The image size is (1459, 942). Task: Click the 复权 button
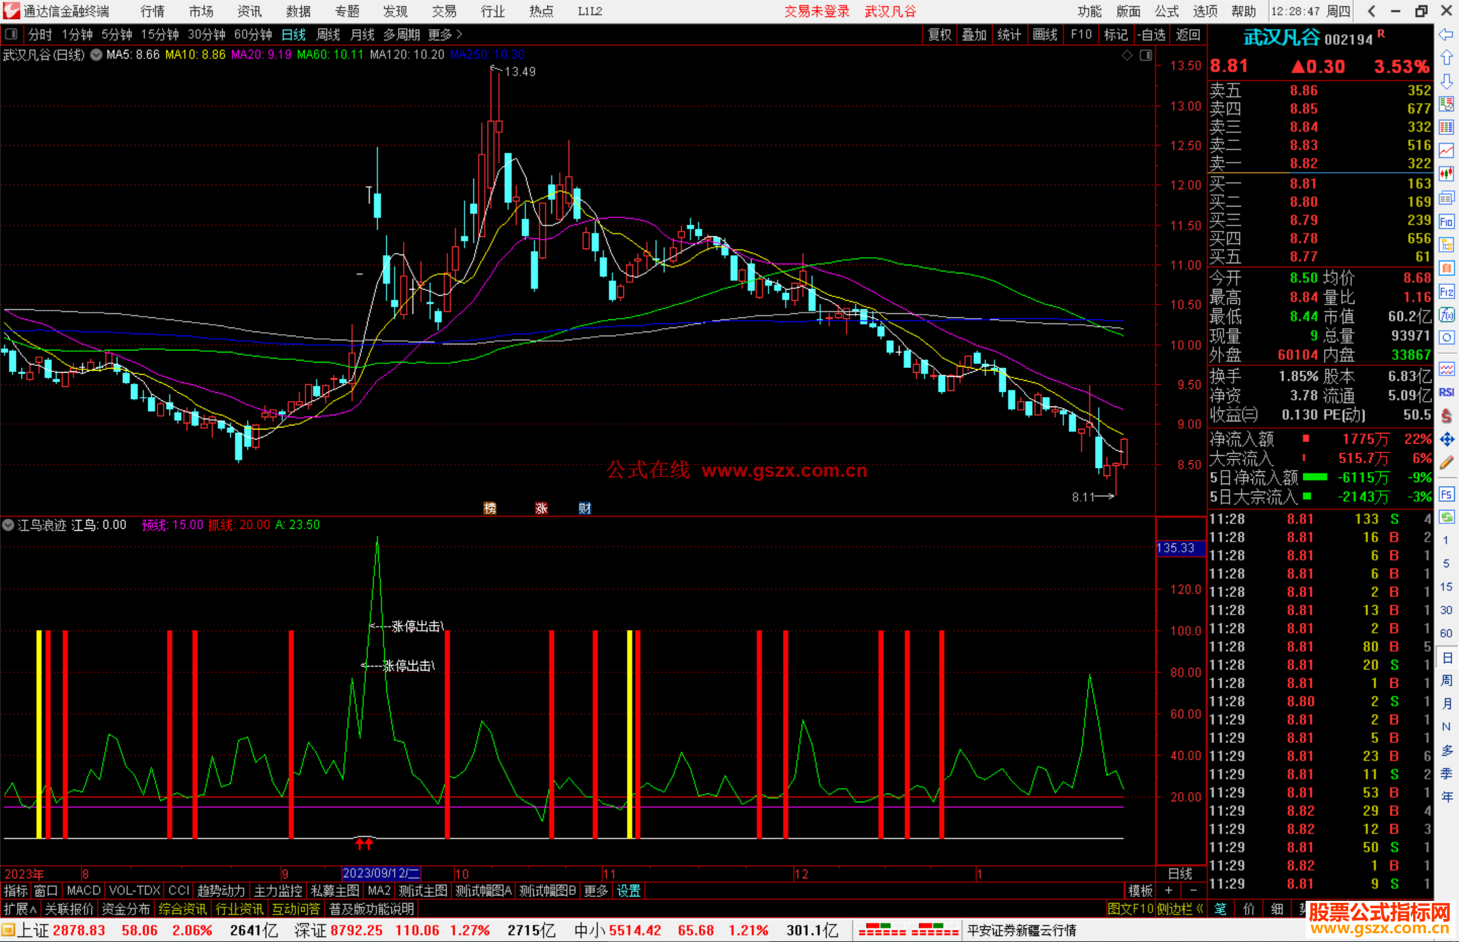pyautogui.click(x=940, y=34)
